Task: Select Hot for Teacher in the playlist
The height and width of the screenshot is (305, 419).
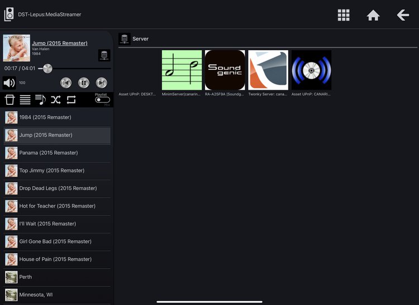Action: pos(56,206)
